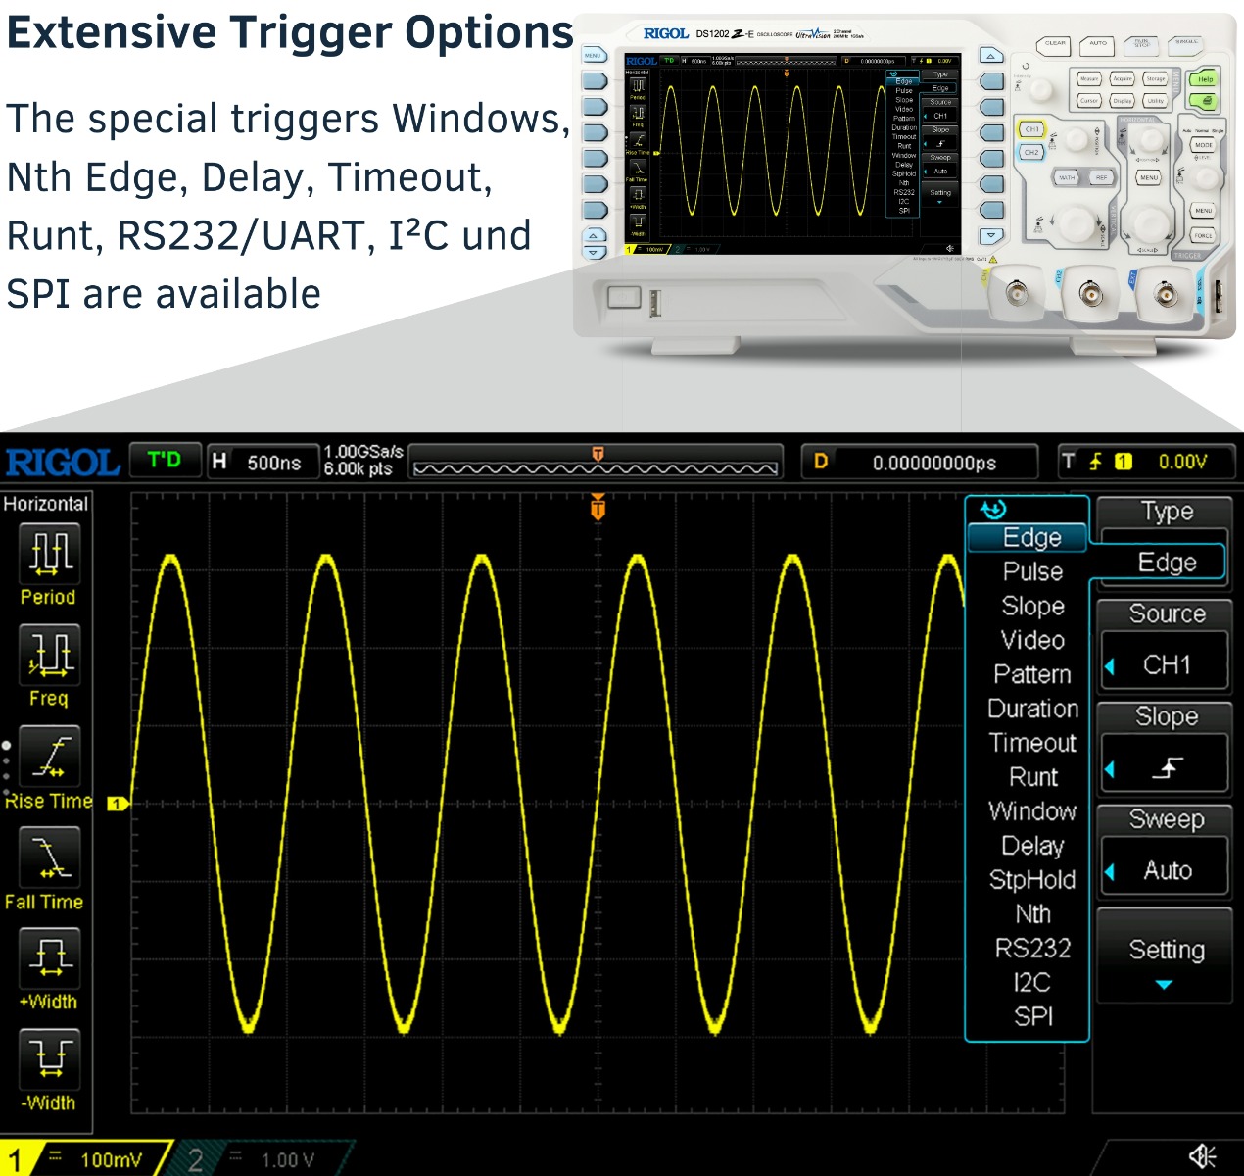Toggle the REF key on the front panel
Screen dimensions: 1244x1176
click(x=1101, y=178)
